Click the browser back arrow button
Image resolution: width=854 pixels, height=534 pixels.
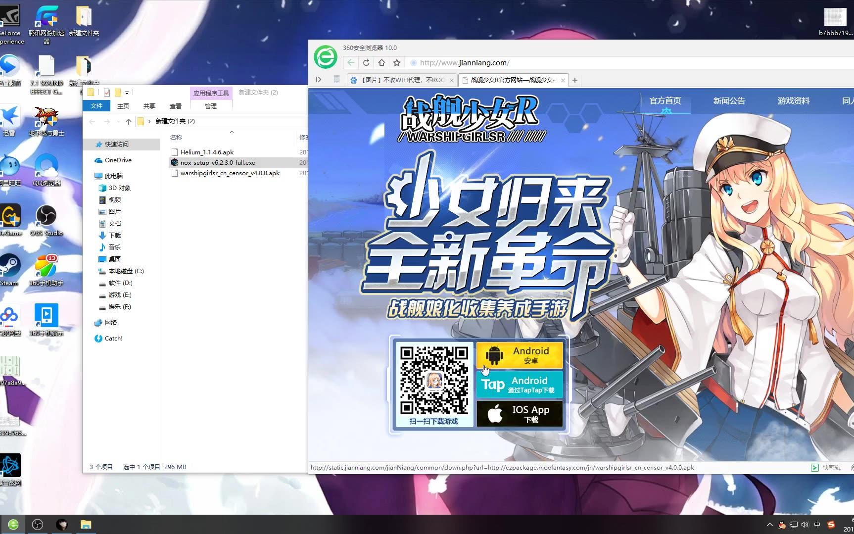[x=351, y=62]
